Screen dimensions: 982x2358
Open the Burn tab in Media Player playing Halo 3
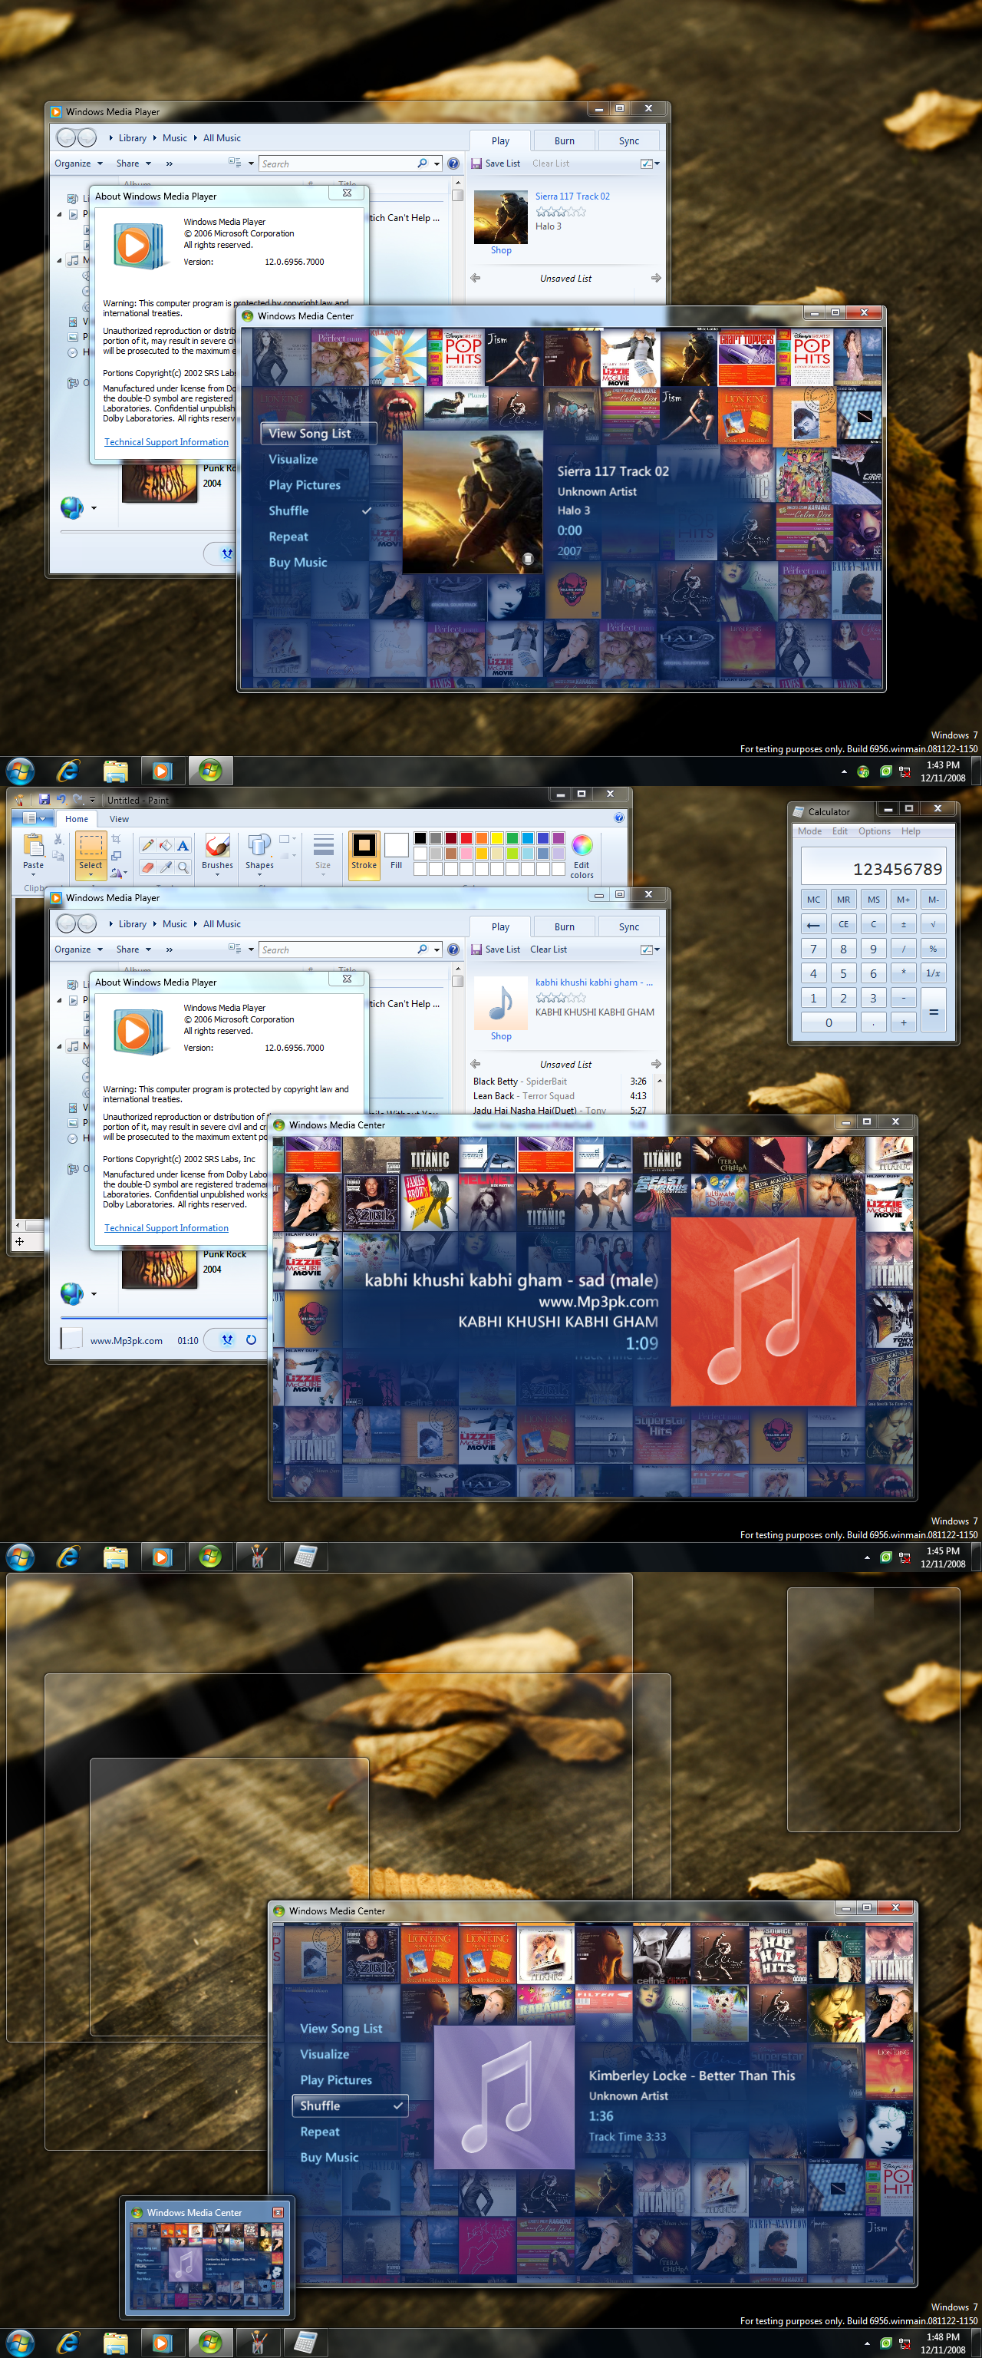pos(565,141)
